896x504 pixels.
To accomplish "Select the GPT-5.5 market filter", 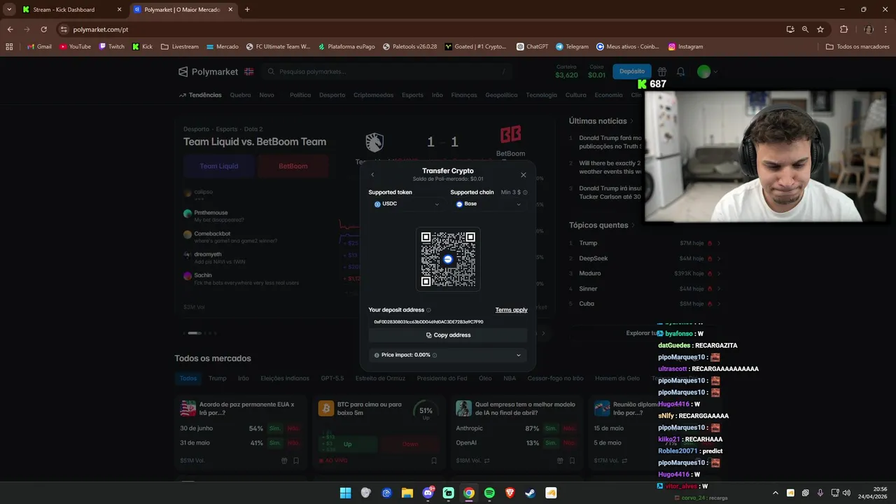I will pyautogui.click(x=332, y=379).
